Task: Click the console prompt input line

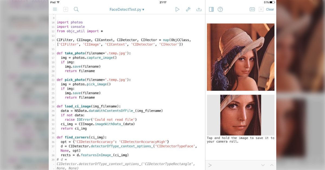Action: (x=233, y=165)
